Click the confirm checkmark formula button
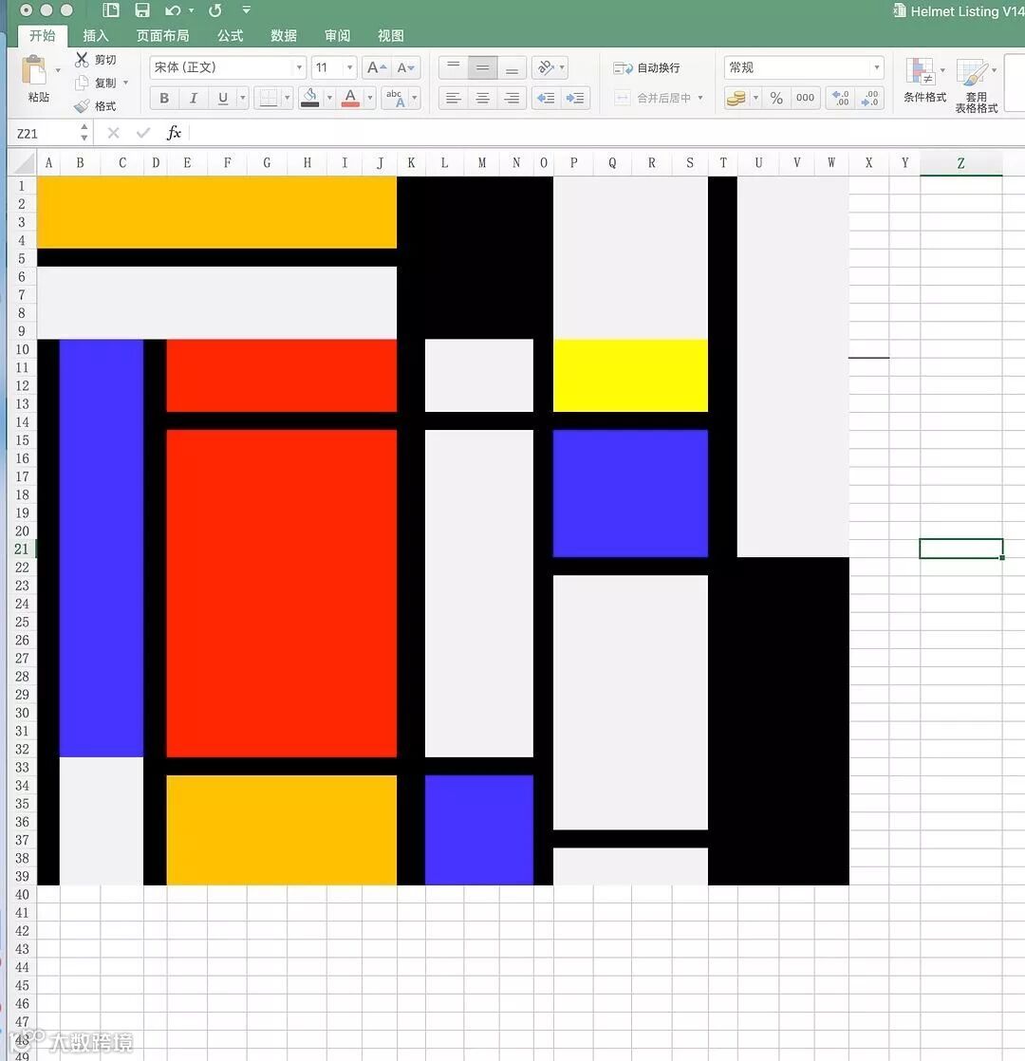The width and height of the screenshot is (1025, 1061). point(142,133)
